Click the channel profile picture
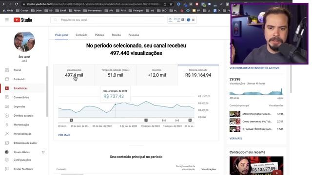The height and width of the screenshot is (175, 312). coord(24,42)
